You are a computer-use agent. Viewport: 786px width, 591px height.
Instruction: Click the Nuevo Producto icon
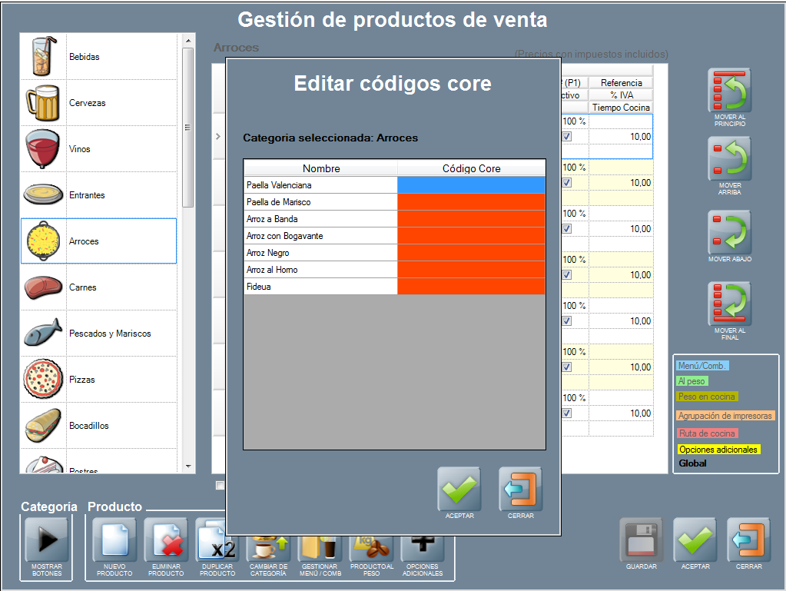coord(114,540)
